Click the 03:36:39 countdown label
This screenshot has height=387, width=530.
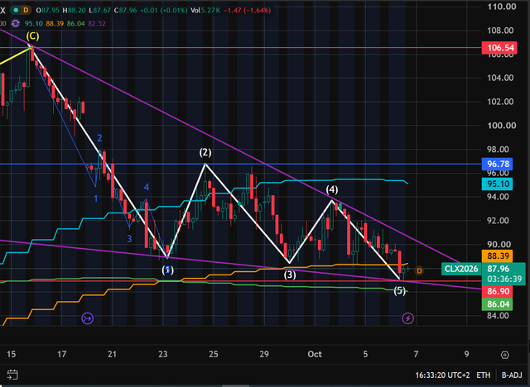505,279
